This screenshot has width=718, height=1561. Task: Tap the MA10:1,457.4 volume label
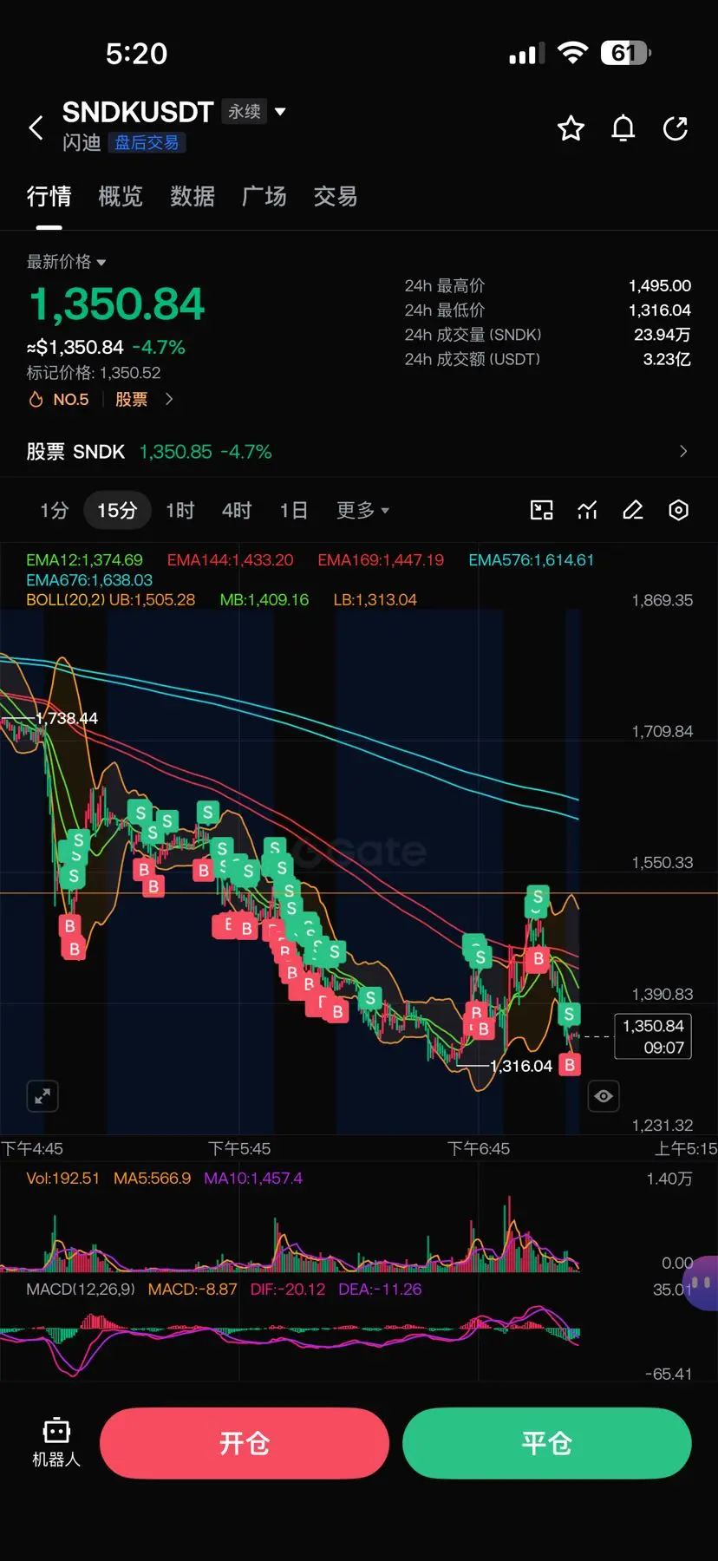(253, 1179)
